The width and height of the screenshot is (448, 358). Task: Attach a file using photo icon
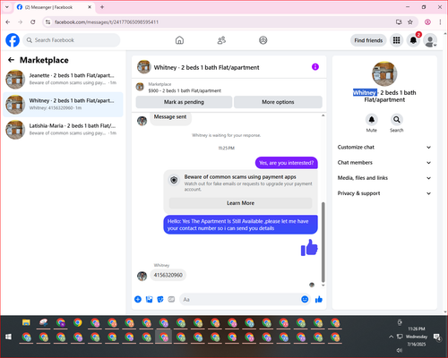(x=149, y=299)
